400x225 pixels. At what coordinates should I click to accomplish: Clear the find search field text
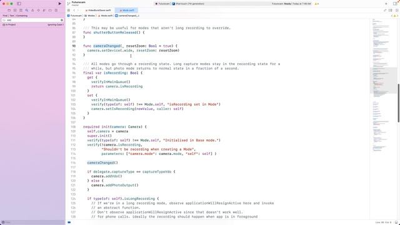click(62, 20)
